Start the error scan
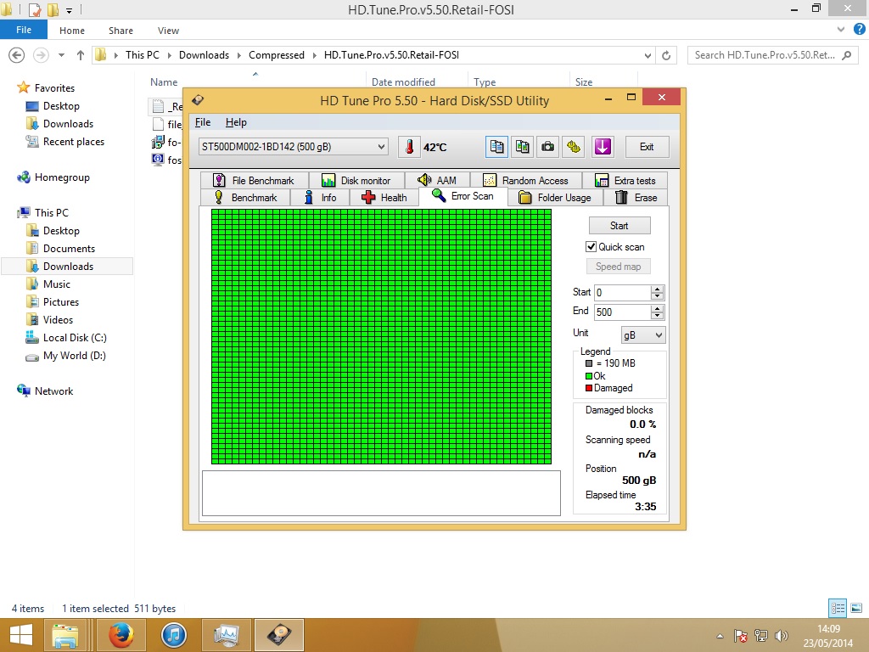Screen dimensions: 869x652 [x=619, y=226]
